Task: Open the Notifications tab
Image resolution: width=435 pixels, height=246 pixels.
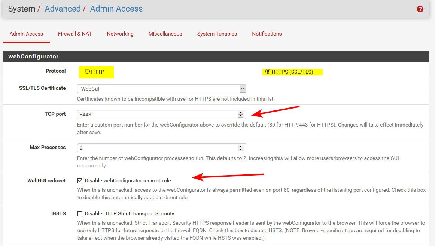Action: pos(267,34)
